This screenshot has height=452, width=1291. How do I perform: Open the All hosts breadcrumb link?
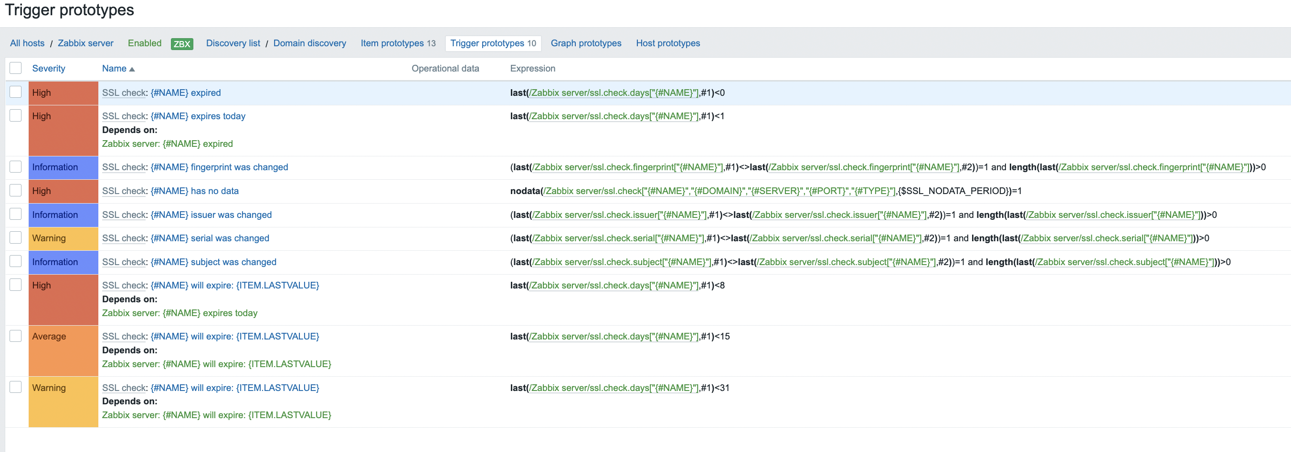tap(27, 43)
